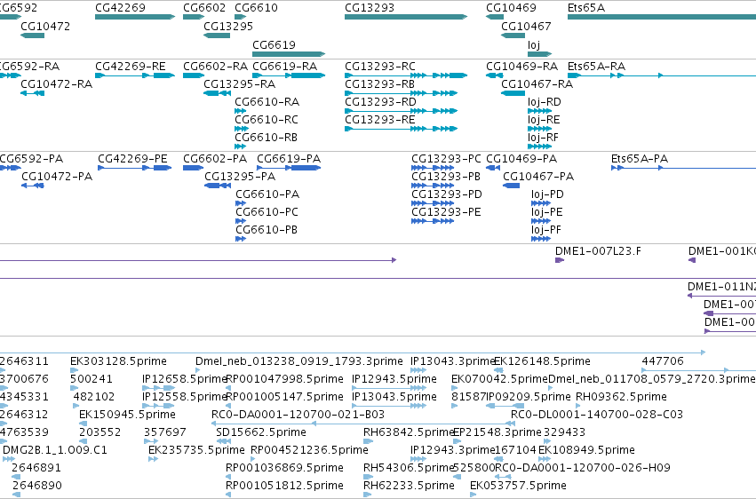Select RP004521236.5prime label
This screenshot has width=756, height=499.
309,450
